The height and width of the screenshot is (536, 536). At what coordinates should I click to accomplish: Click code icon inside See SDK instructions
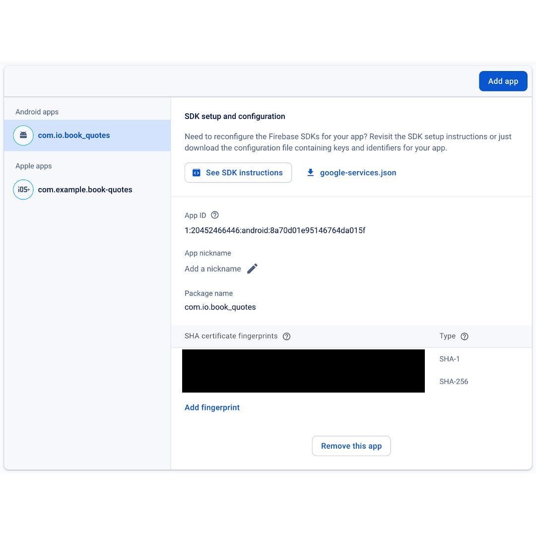click(x=197, y=173)
